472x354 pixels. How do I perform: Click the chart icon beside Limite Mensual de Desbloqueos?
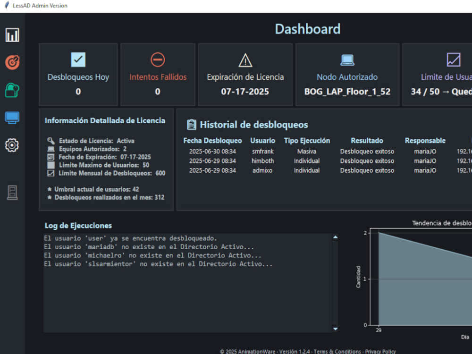(51, 173)
